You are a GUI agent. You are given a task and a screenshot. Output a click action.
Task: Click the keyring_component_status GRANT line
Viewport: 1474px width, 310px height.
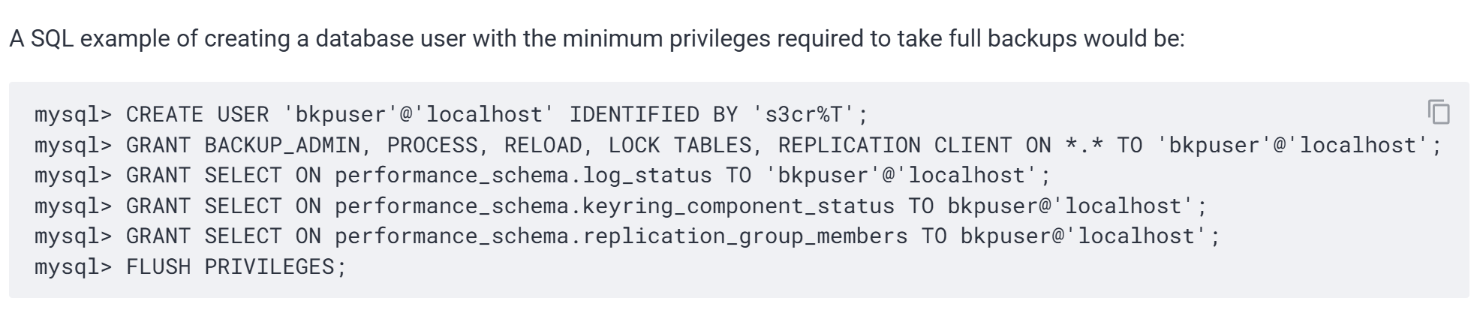click(621, 206)
